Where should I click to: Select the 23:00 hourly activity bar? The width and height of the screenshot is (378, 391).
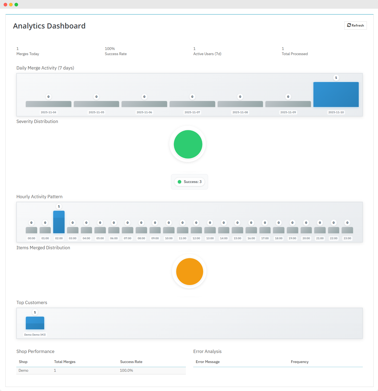pos(347,230)
